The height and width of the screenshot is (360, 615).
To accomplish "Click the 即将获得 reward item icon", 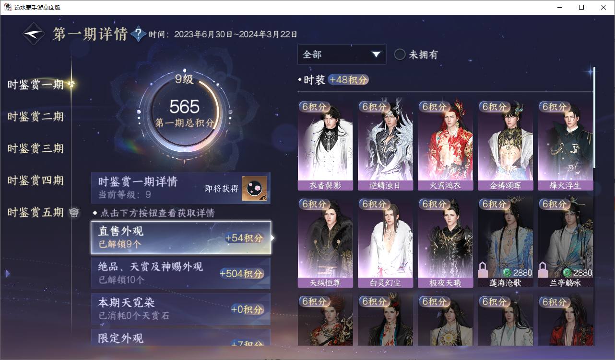I will (254, 189).
